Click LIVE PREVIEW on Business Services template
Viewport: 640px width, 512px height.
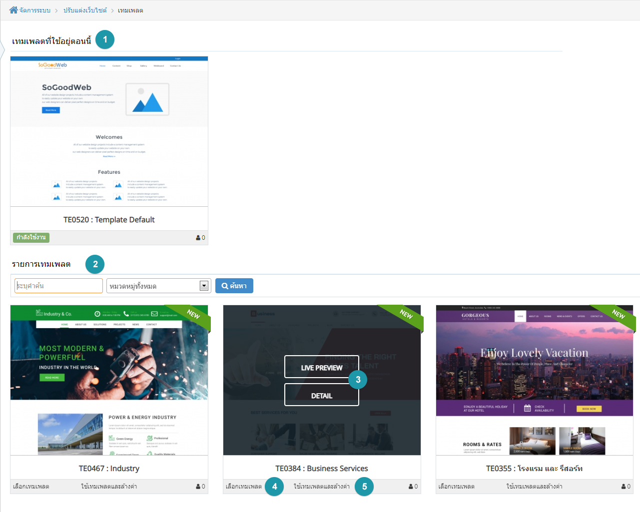click(x=322, y=368)
